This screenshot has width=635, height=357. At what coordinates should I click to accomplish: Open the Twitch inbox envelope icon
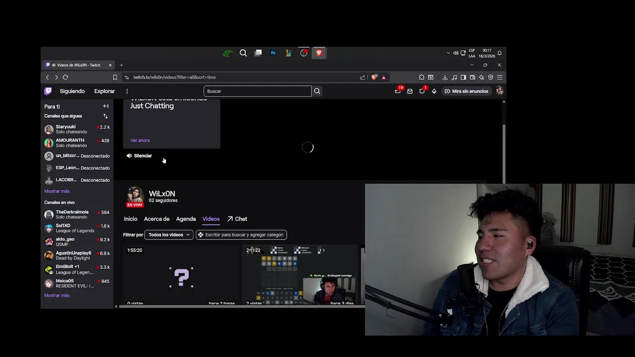[410, 91]
